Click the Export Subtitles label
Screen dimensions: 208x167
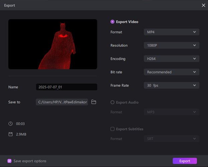click(130, 129)
